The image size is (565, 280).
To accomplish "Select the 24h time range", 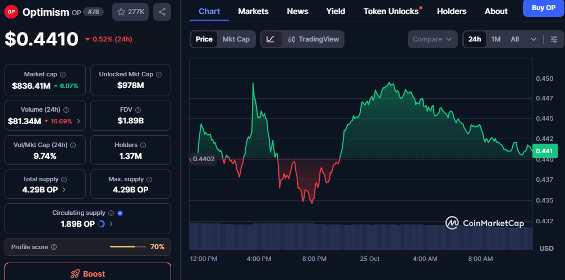I will pos(475,39).
